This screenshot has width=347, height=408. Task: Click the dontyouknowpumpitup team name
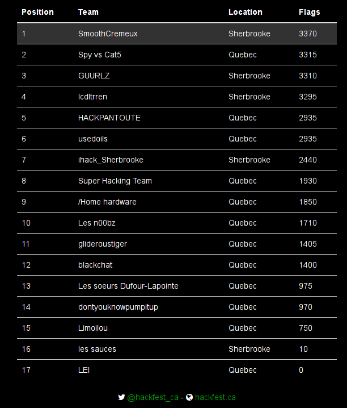click(x=118, y=307)
